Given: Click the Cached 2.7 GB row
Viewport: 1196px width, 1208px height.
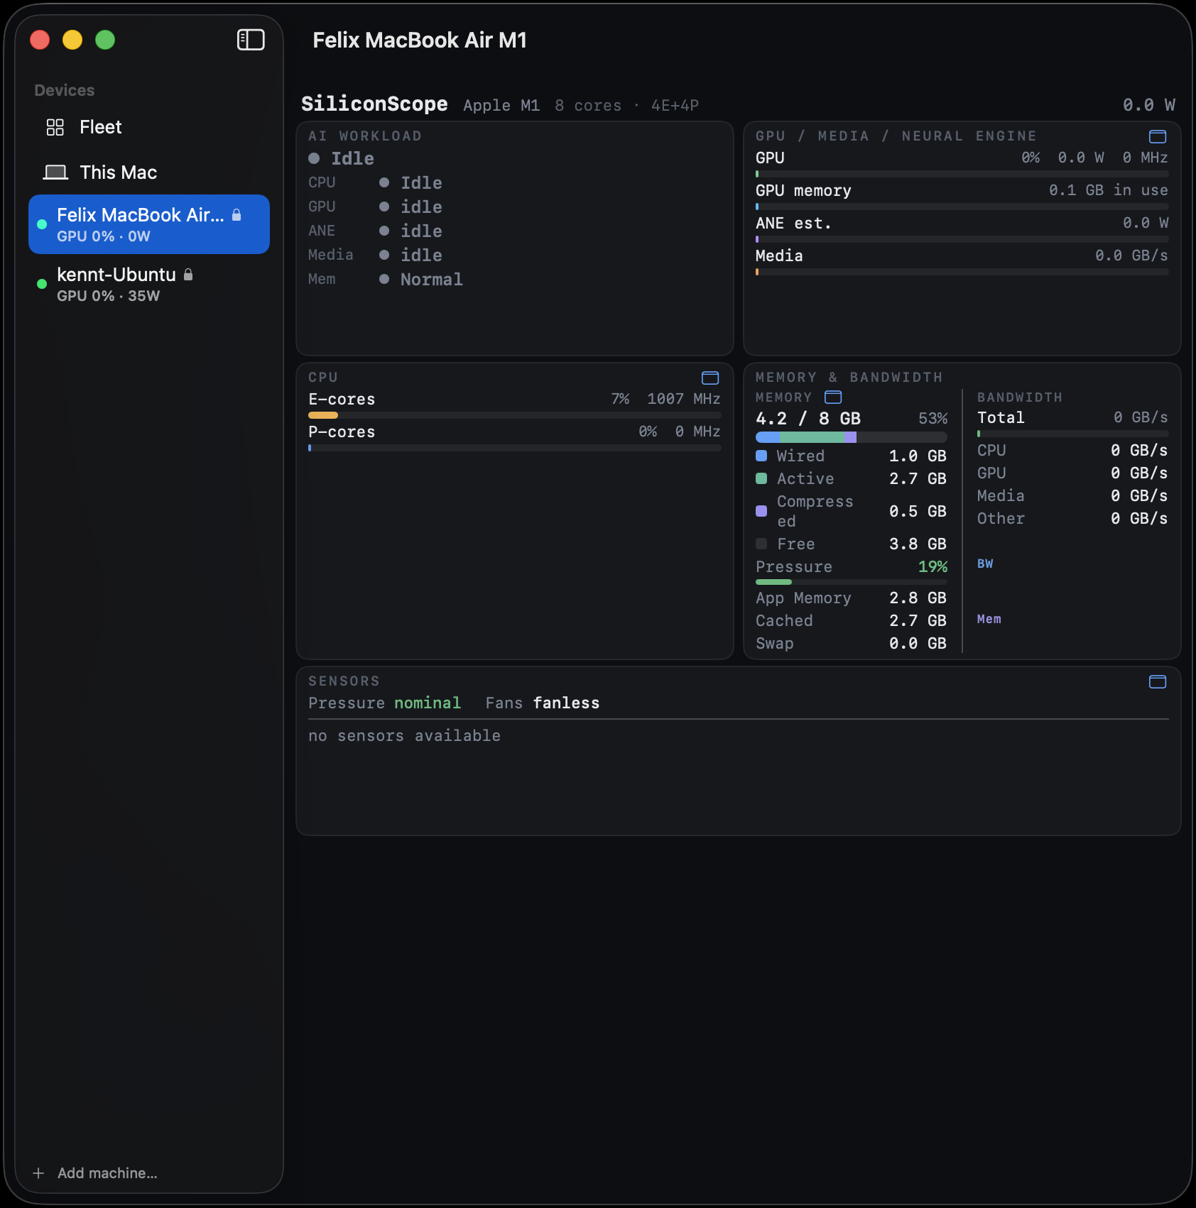Looking at the screenshot, I should tap(852, 620).
